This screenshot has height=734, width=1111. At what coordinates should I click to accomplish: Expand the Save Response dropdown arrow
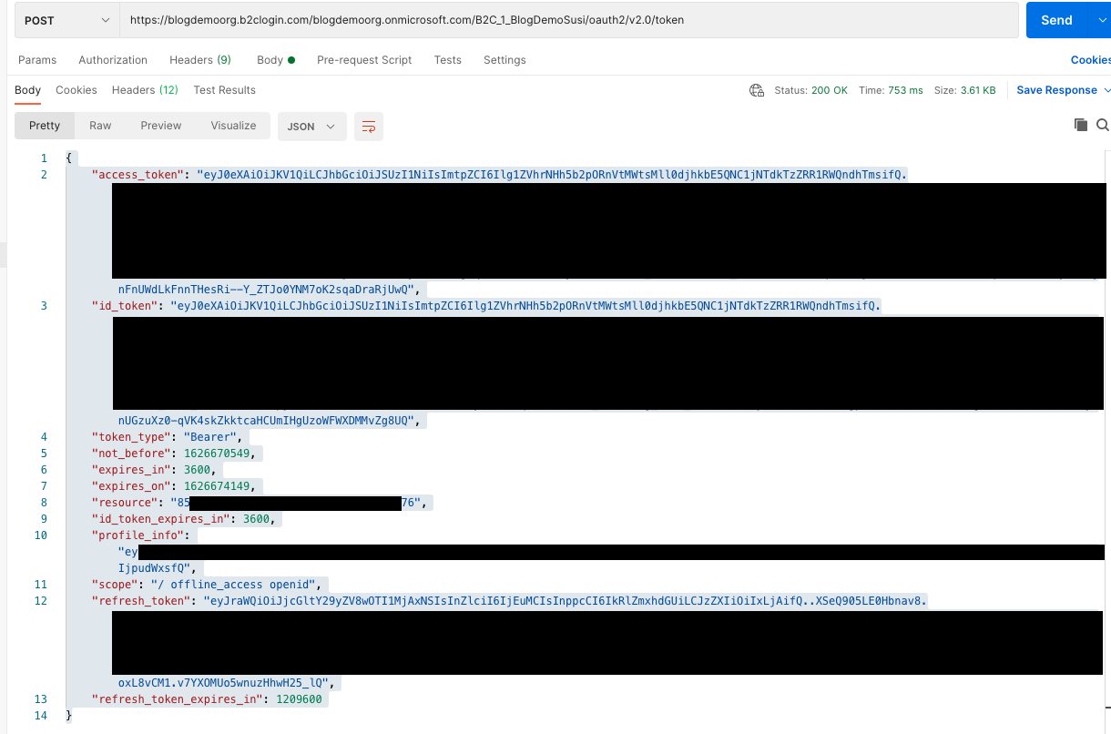coord(1106,90)
